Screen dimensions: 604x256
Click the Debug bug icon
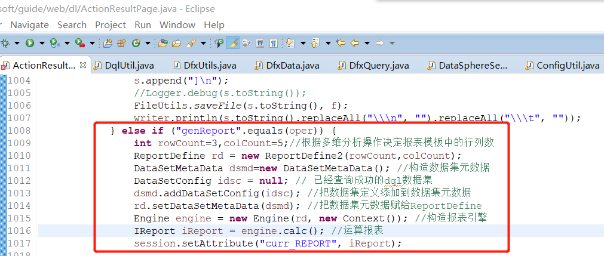click(x=5, y=43)
